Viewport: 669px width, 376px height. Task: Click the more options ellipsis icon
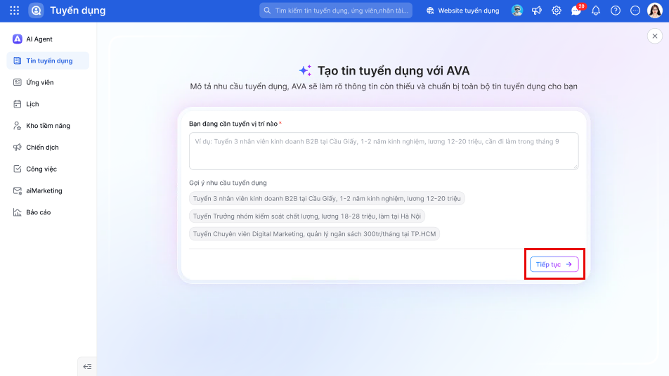[x=635, y=11]
